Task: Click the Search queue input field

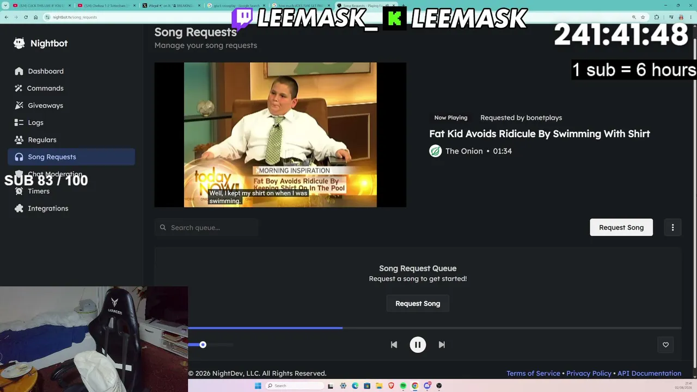Action: (206, 228)
